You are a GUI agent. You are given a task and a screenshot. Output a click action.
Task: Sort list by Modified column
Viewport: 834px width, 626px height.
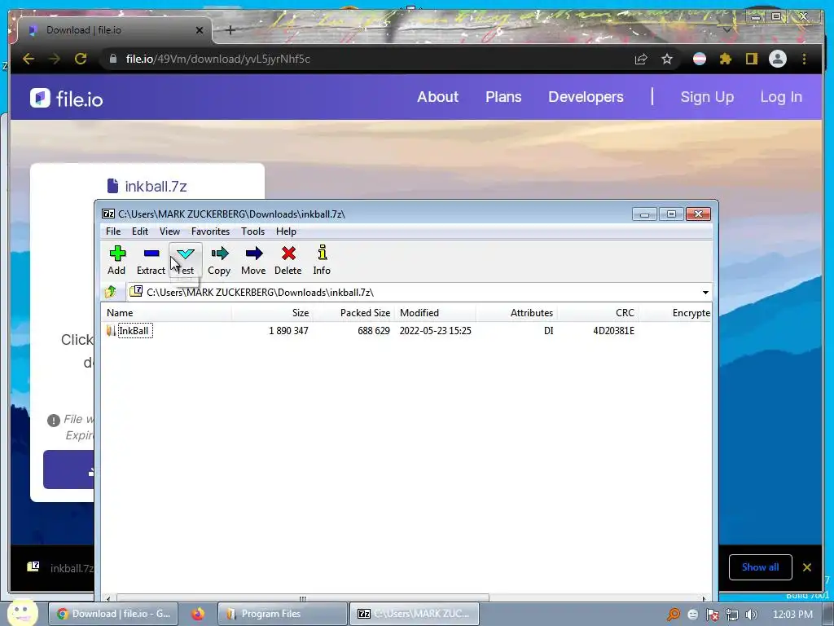[x=435, y=313]
